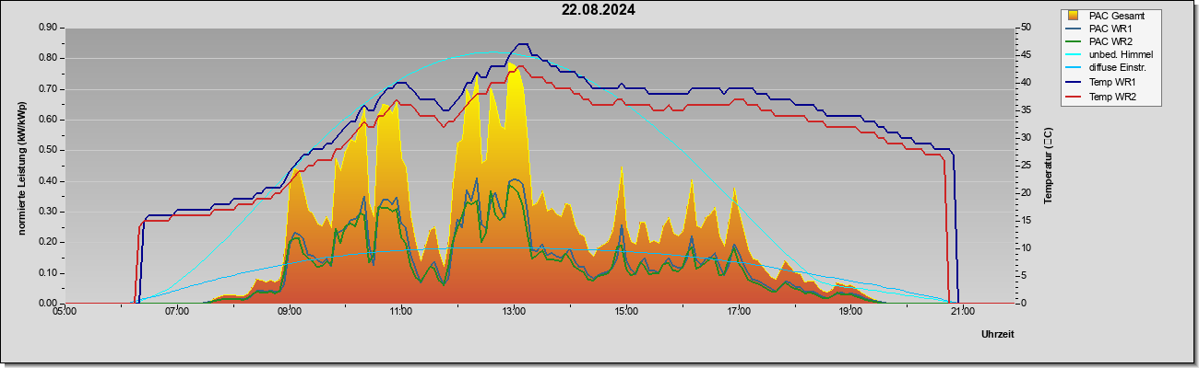This screenshot has height=368, width=1199.
Task: Toggle the Temp WR2 red legend line
Action: click(1109, 96)
